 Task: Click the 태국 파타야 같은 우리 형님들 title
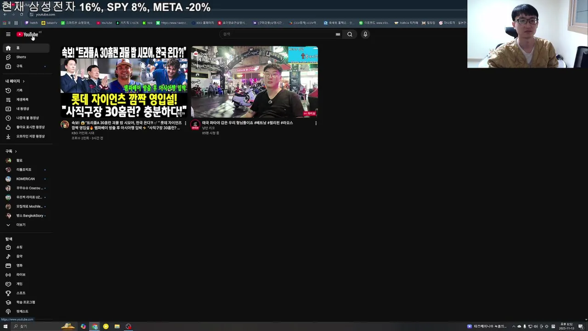pyautogui.click(x=247, y=123)
